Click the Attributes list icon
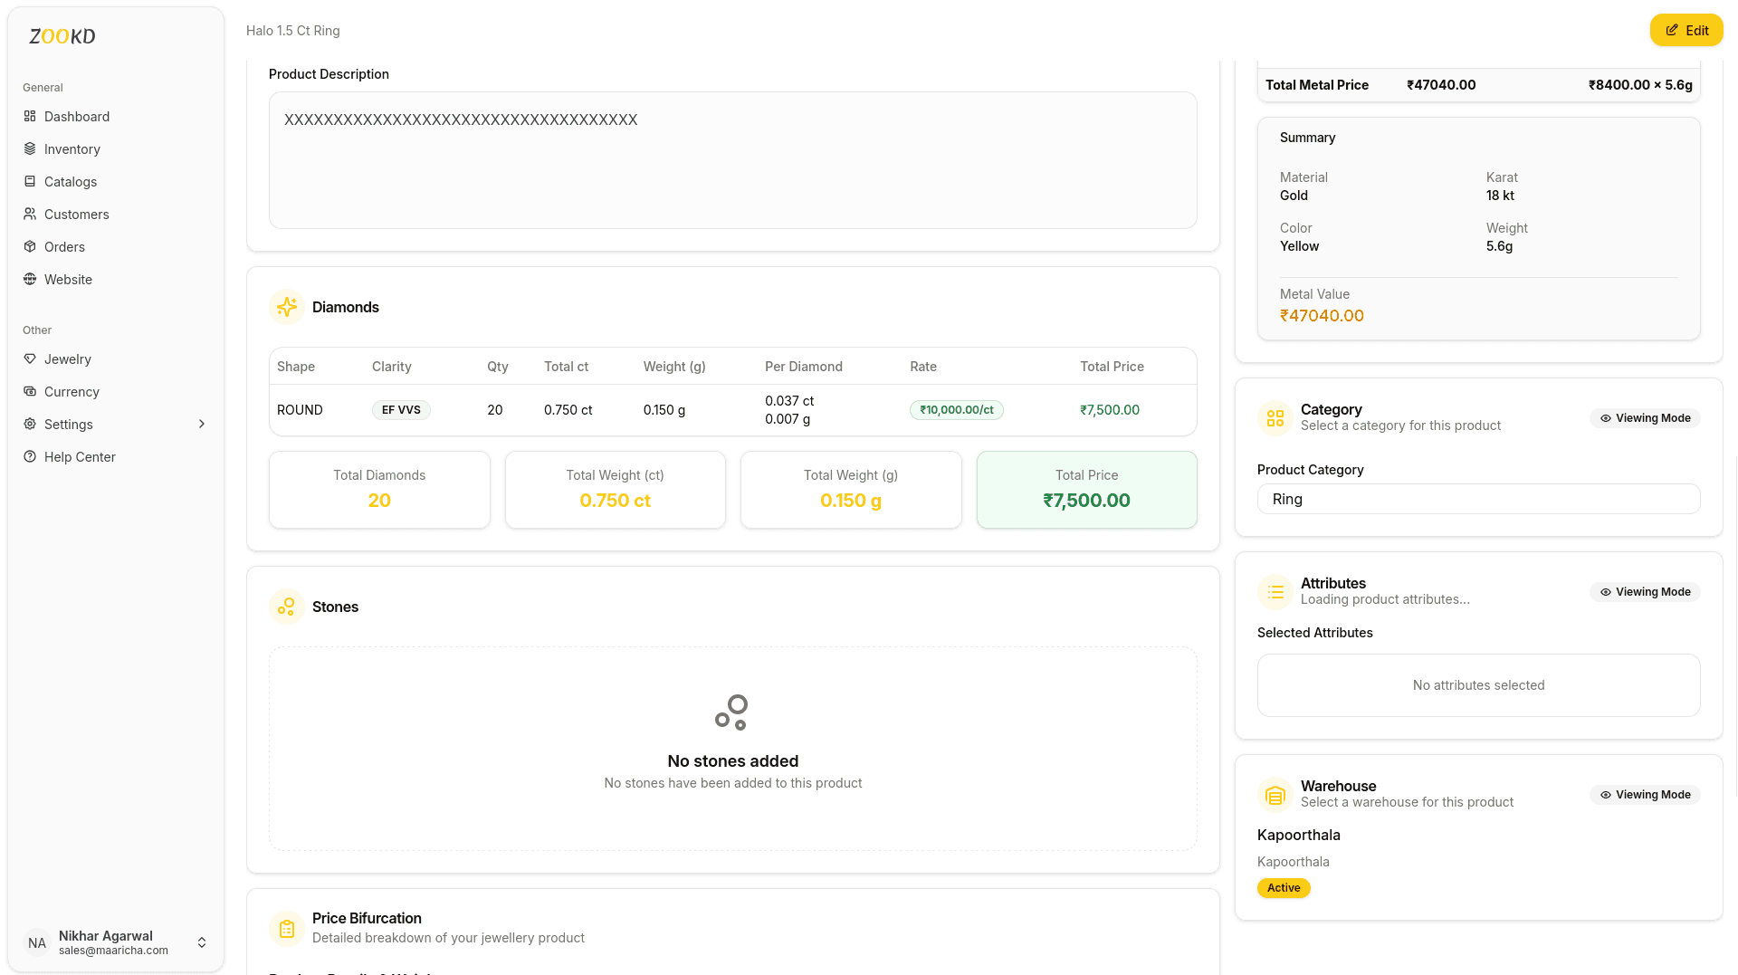 (x=1275, y=592)
